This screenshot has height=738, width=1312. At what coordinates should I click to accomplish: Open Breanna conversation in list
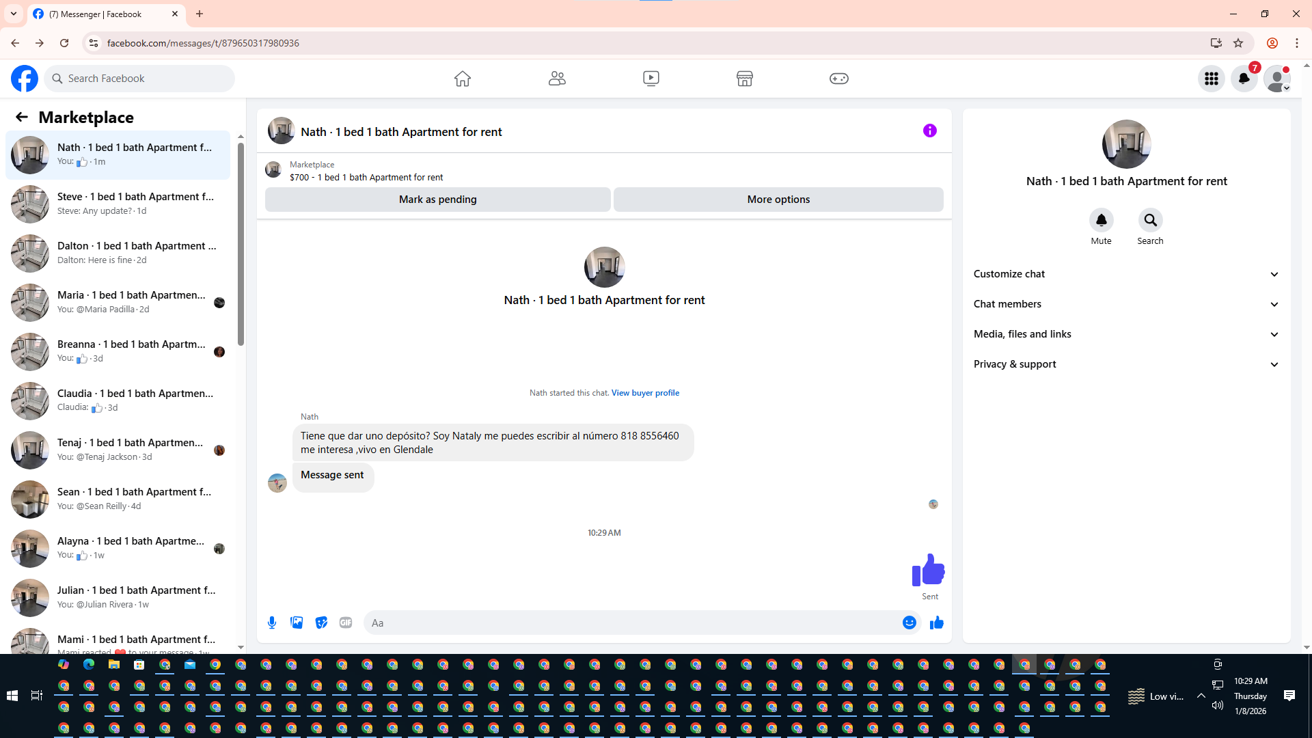tap(118, 351)
